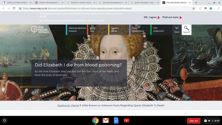Expand the More navigation dropdown
Screen dimensions: 222x125
coord(177,30)
